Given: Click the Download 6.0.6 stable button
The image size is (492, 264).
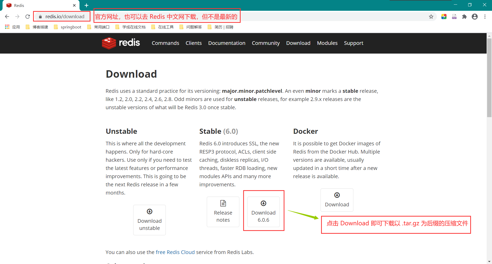Looking at the screenshot, I should tap(263, 212).
